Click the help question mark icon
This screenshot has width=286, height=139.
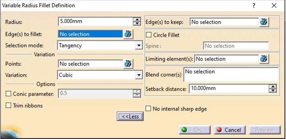pyautogui.click(x=254, y=6)
